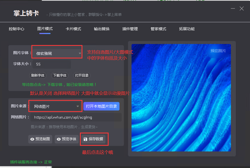Click the 打开目录 button
Viewport: 250px width, 168px height.
pyautogui.click(x=82, y=75)
